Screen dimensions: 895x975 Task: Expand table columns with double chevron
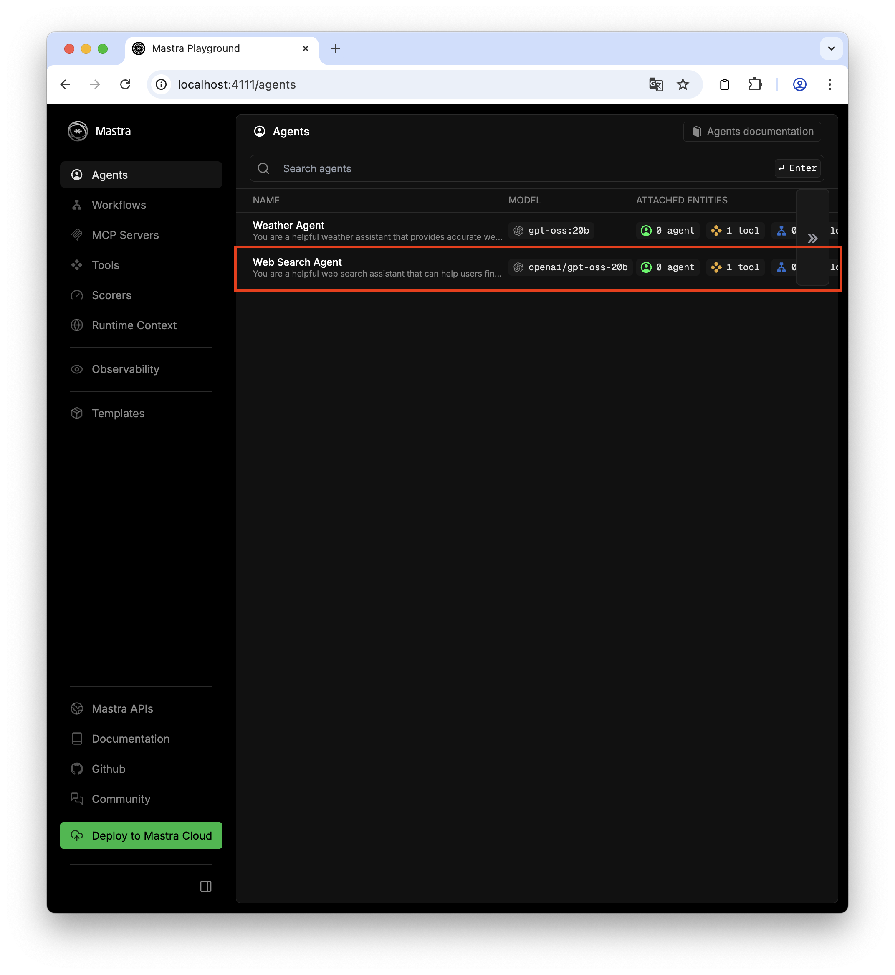pyautogui.click(x=812, y=239)
